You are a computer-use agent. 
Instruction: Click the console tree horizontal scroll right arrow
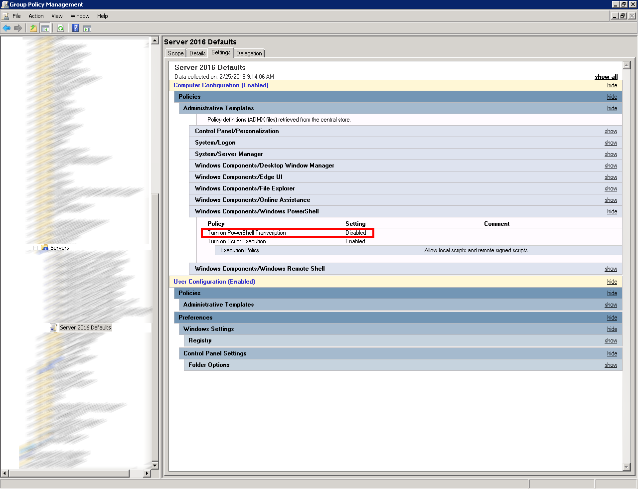(147, 473)
